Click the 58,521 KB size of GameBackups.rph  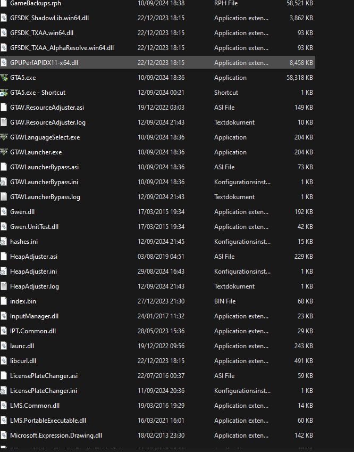(300, 3)
